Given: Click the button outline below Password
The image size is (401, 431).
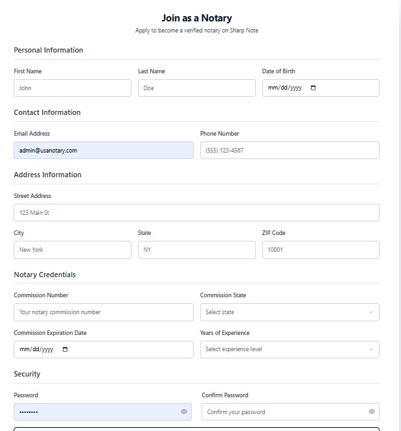Looking at the screenshot, I should point(196,428).
